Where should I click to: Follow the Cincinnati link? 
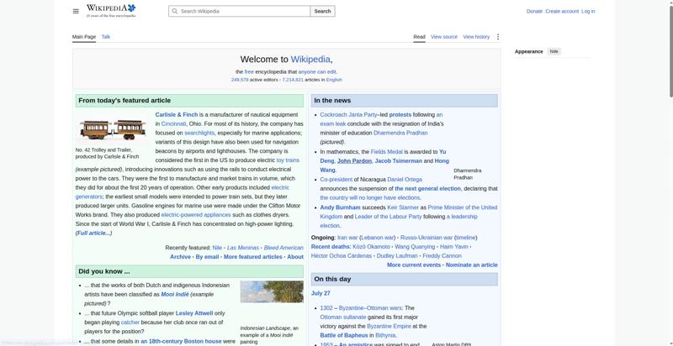click(174, 123)
